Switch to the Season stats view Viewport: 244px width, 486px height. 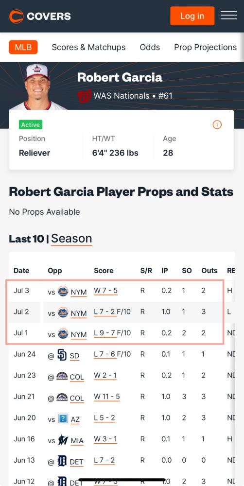click(x=71, y=238)
